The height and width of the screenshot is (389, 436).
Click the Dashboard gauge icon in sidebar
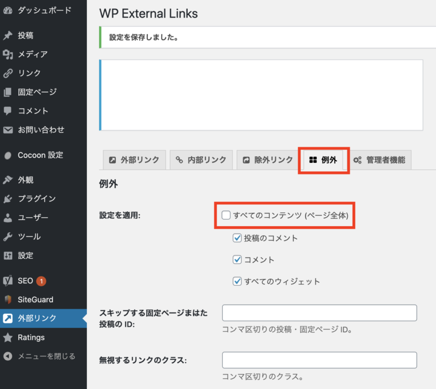(x=8, y=10)
